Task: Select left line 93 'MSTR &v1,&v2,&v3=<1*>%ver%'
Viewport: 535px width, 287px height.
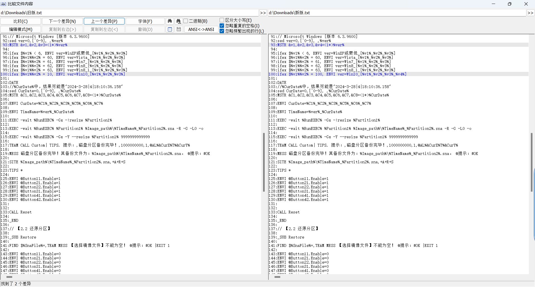Action: [130, 45]
